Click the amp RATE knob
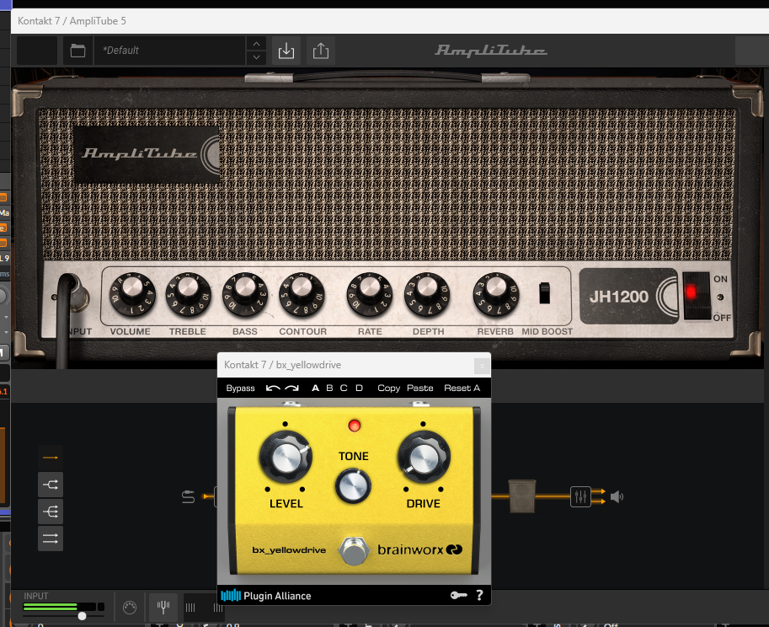Image resolution: width=769 pixels, height=627 pixels. [x=370, y=293]
